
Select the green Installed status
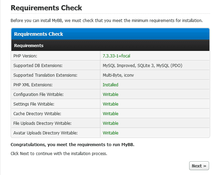click(x=110, y=85)
